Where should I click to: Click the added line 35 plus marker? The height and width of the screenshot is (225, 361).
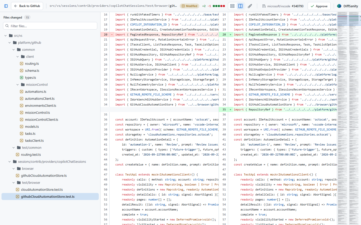(230, 109)
